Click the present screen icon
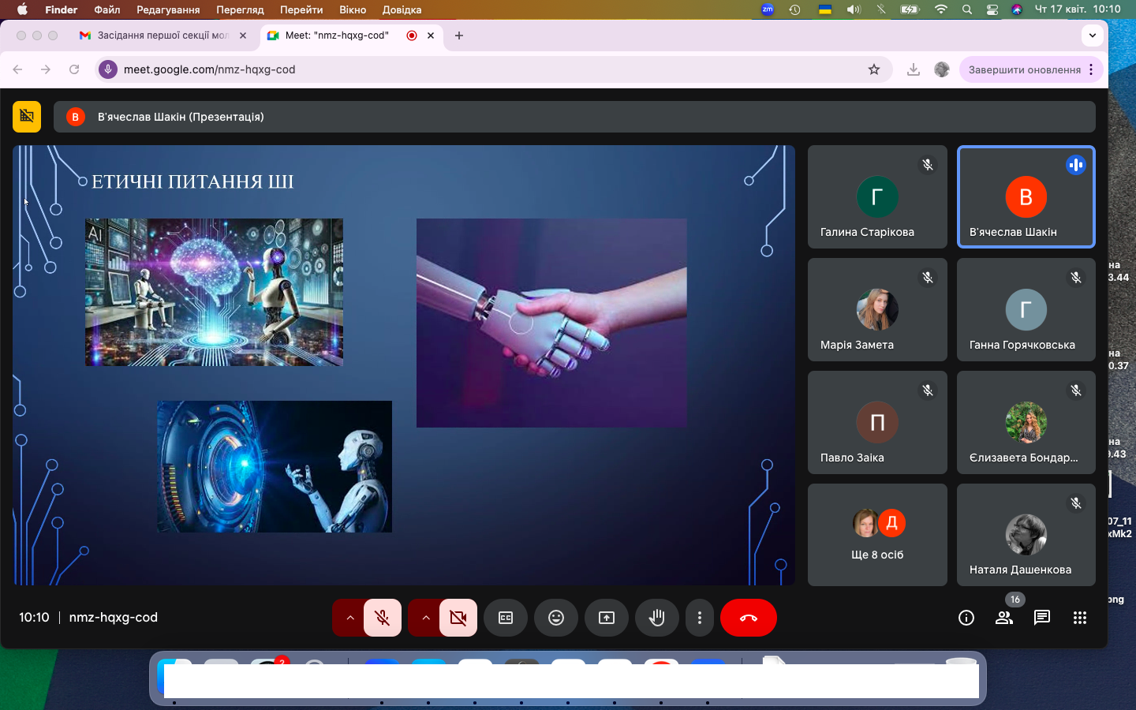The width and height of the screenshot is (1136, 710). (x=606, y=618)
